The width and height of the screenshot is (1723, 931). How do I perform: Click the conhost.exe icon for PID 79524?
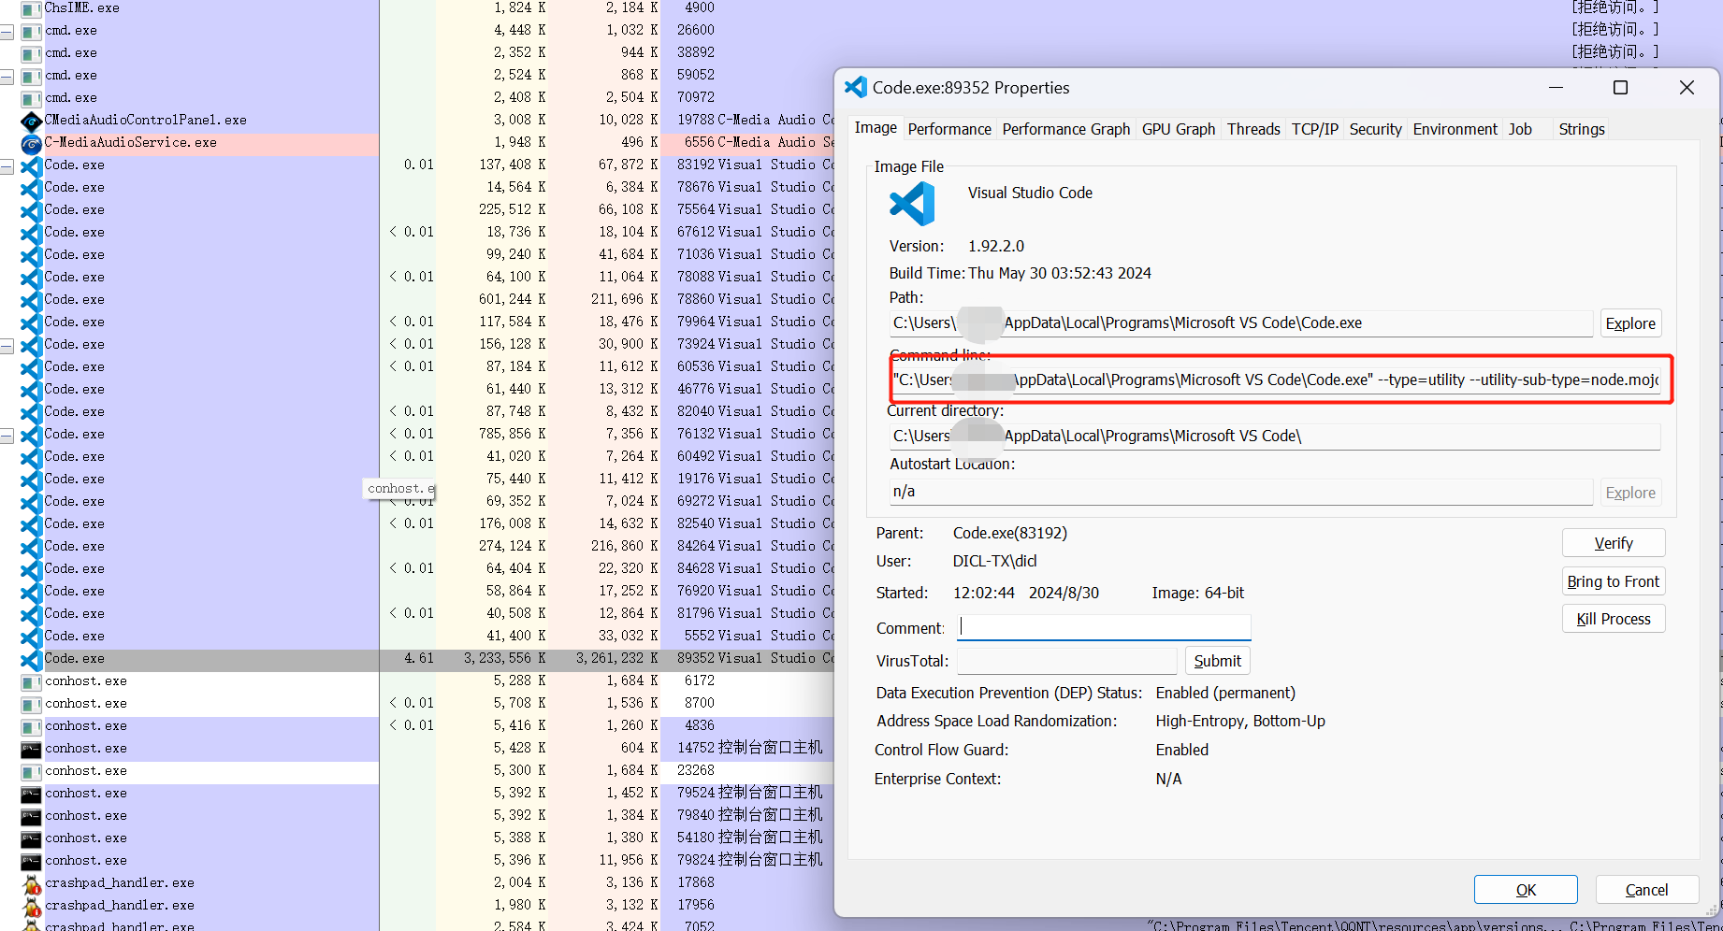click(x=31, y=794)
